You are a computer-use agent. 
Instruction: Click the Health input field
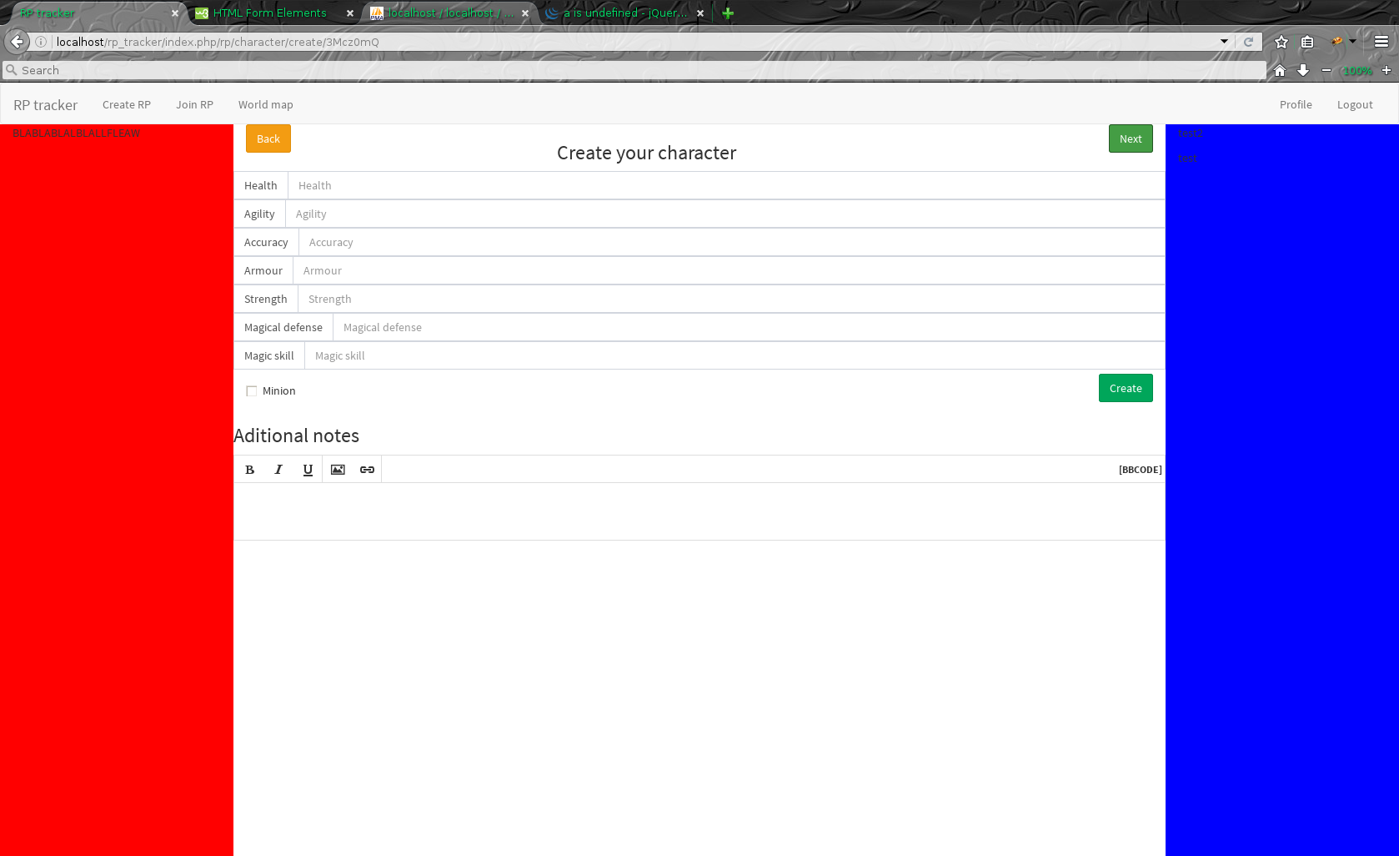point(725,186)
